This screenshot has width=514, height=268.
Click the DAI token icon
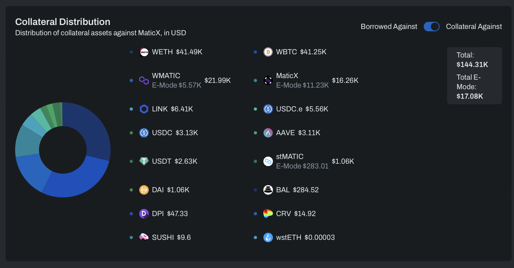click(144, 190)
